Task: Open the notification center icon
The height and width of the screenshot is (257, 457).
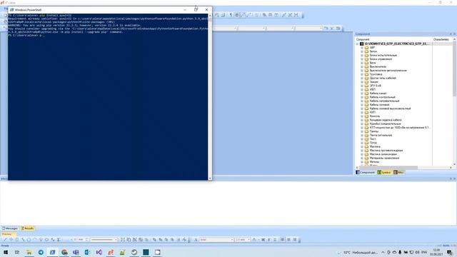Action: [x=450, y=252]
